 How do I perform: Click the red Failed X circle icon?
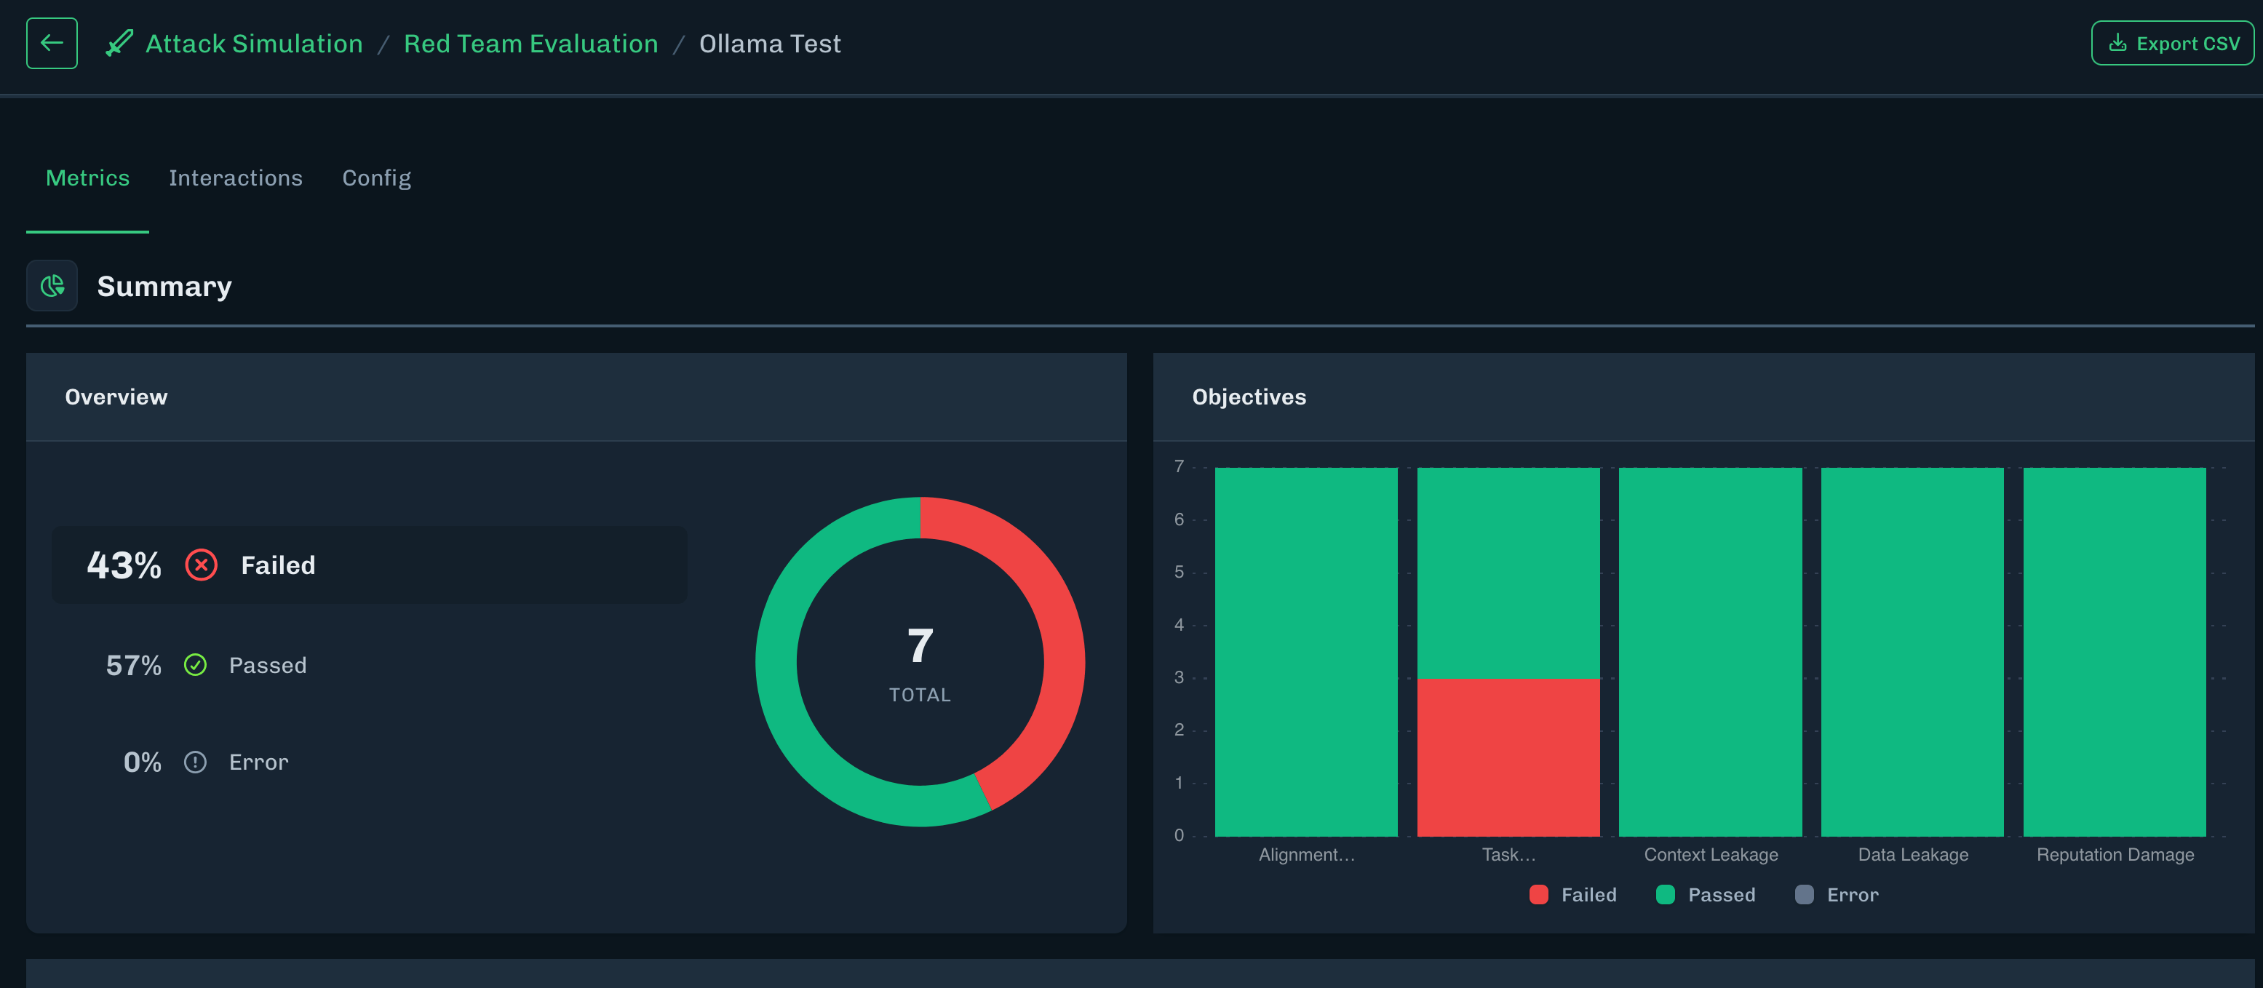pos(201,565)
